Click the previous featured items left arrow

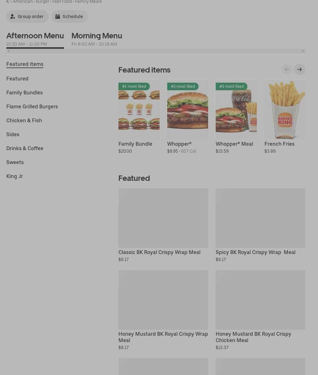tap(287, 69)
